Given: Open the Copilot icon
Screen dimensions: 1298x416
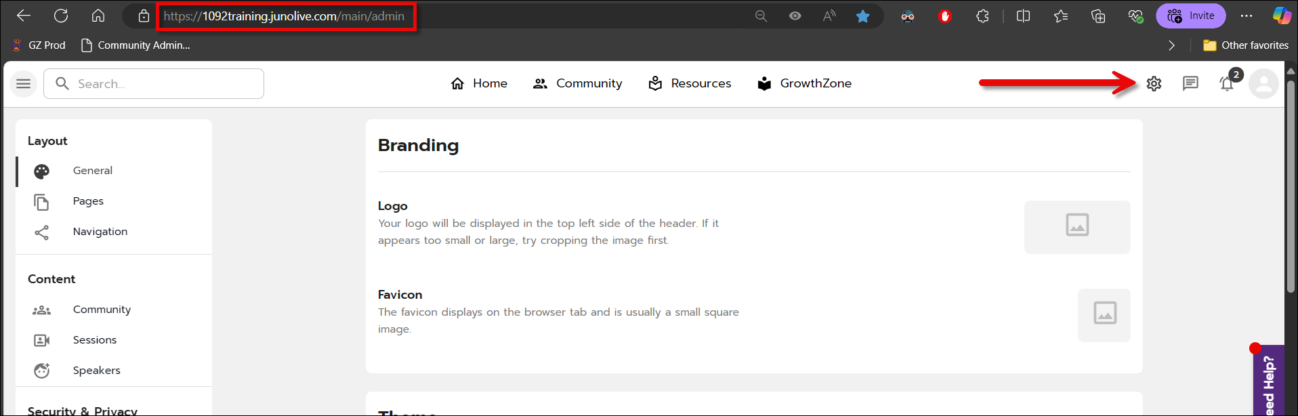Looking at the screenshot, I should tap(1281, 16).
